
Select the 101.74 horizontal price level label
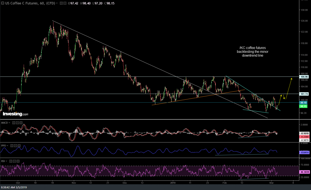(304, 94)
